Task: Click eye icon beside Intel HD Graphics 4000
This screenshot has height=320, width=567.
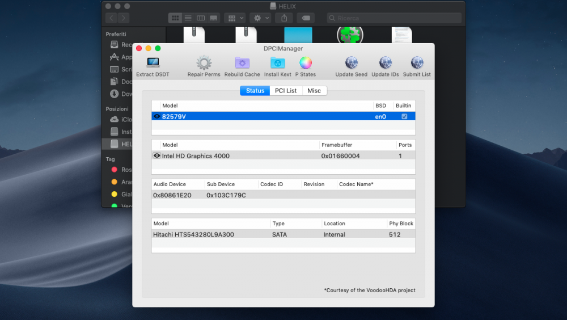Action: 156,155
